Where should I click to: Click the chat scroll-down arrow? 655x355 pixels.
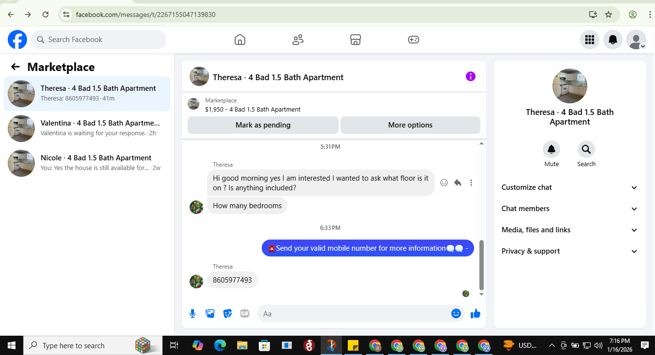coord(481,294)
